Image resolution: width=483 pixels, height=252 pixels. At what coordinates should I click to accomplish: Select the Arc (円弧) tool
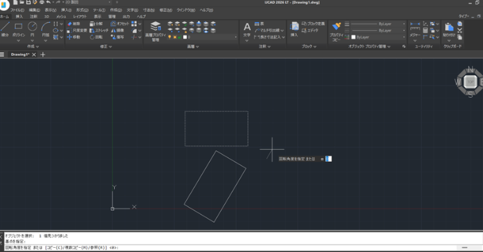(x=46, y=29)
